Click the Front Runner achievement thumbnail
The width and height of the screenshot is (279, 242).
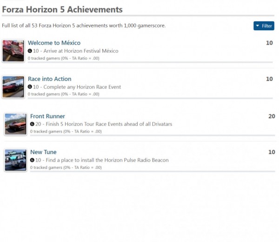pyautogui.click(x=16, y=124)
